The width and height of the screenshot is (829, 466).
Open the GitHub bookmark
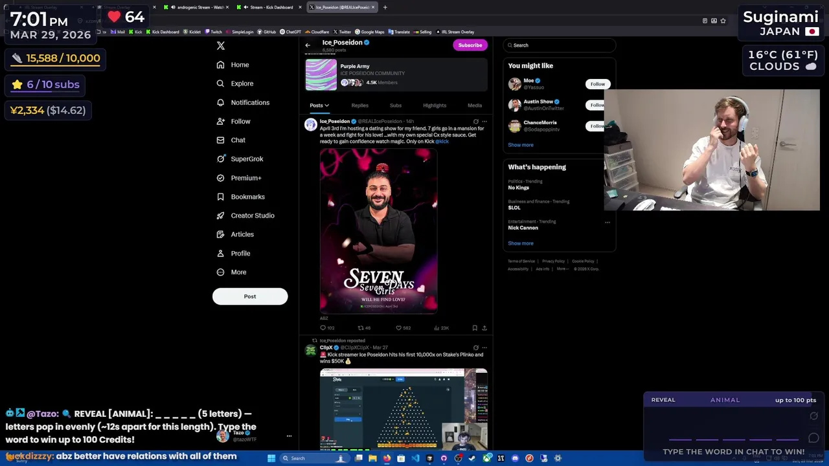[x=266, y=32]
